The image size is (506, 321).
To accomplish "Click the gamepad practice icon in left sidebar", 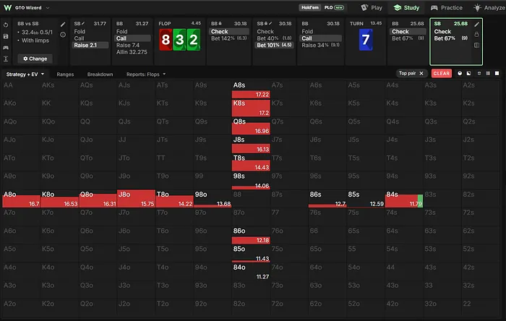I will tap(6, 48).
